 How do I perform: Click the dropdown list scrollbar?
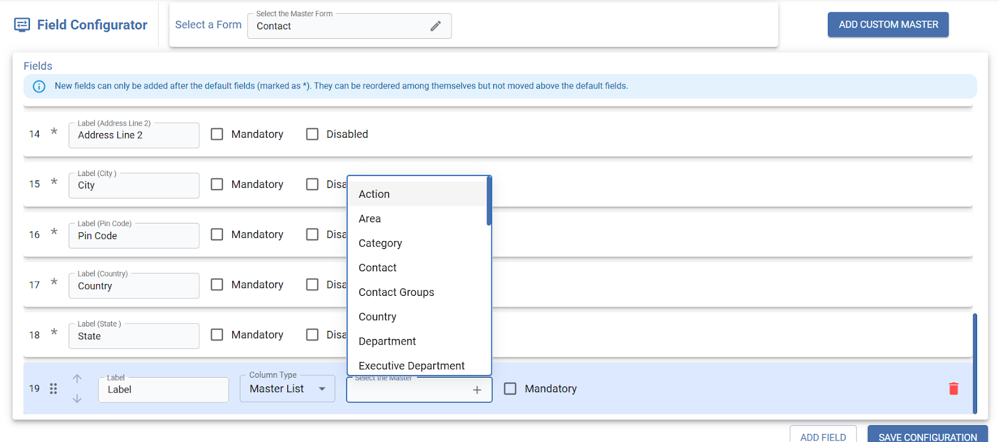coord(489,202)
